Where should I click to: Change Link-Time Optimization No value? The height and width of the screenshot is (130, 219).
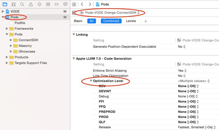click(x=182, y=76)
